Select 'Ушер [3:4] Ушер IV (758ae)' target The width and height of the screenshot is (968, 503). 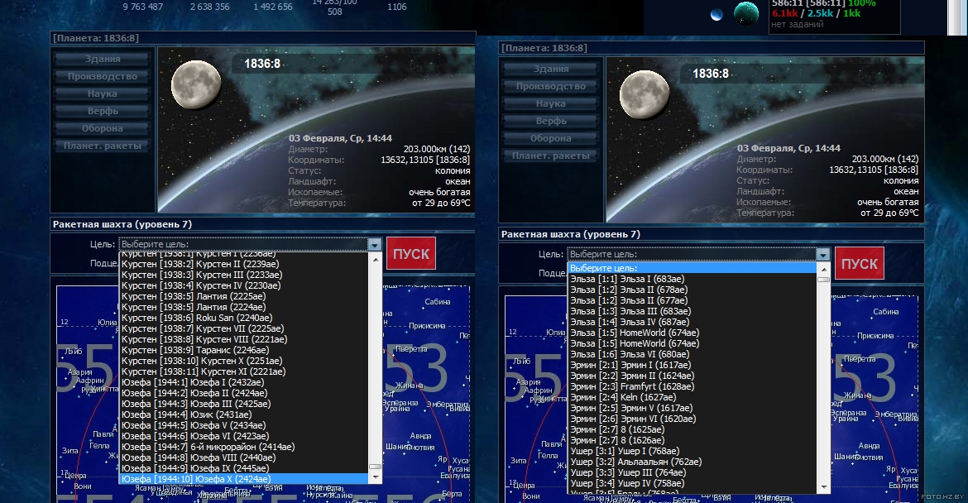(x=692, y=483)
